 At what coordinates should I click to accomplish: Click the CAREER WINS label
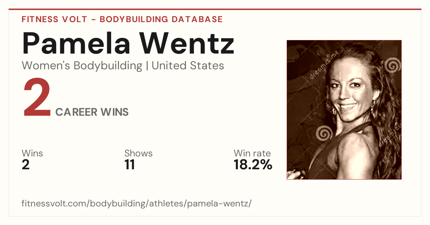tap(92, 112)
